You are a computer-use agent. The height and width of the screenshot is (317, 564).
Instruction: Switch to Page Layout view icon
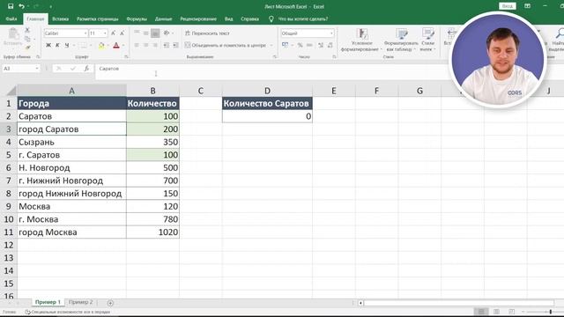(x=496, y=312)
